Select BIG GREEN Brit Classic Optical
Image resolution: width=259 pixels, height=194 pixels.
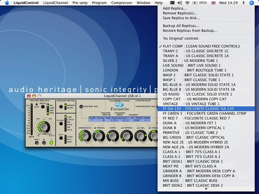pyautogui.click(x=206, y=137)
